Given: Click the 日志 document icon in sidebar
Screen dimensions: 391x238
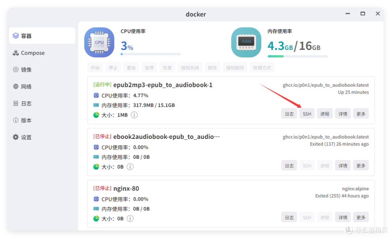Looking at the screenshot, I should [x=16, y=103].
